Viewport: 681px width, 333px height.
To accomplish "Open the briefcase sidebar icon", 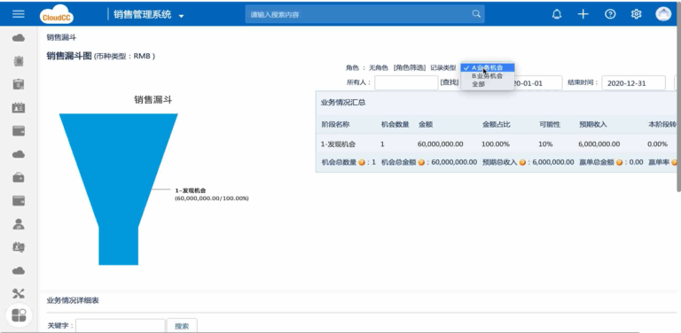I will click(x=19, y=177).
